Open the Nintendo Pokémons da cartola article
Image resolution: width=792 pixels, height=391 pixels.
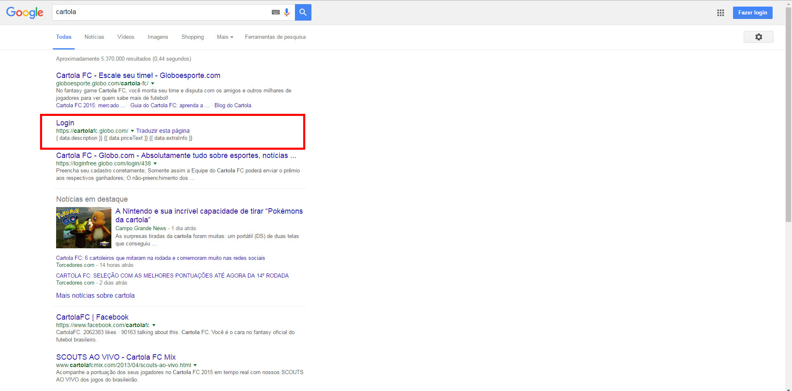tap(209, 215)
